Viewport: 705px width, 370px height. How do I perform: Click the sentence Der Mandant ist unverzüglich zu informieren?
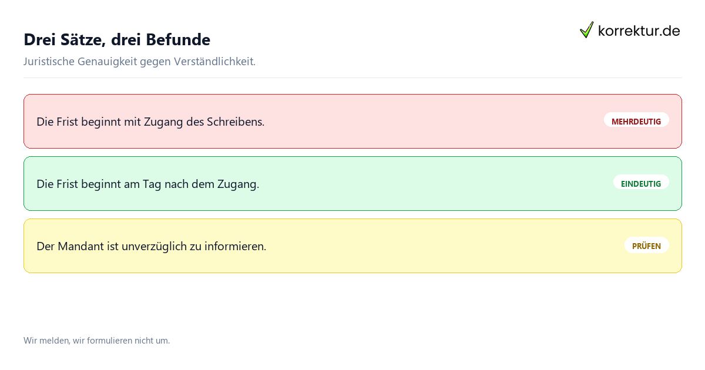tap(151, 247)
